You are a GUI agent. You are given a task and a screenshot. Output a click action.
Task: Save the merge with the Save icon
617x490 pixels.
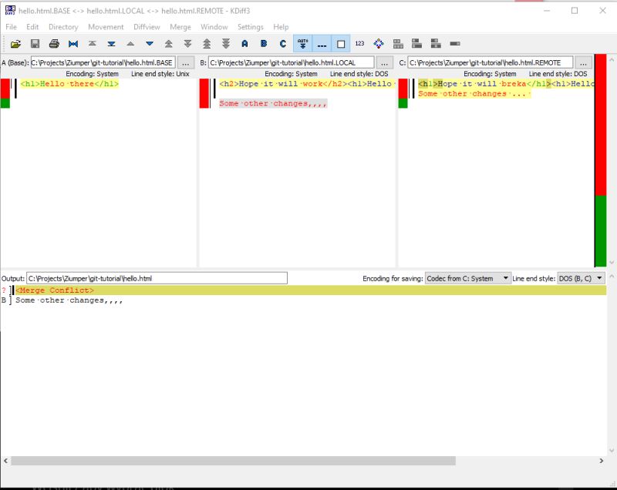click(x=36, y=42)
